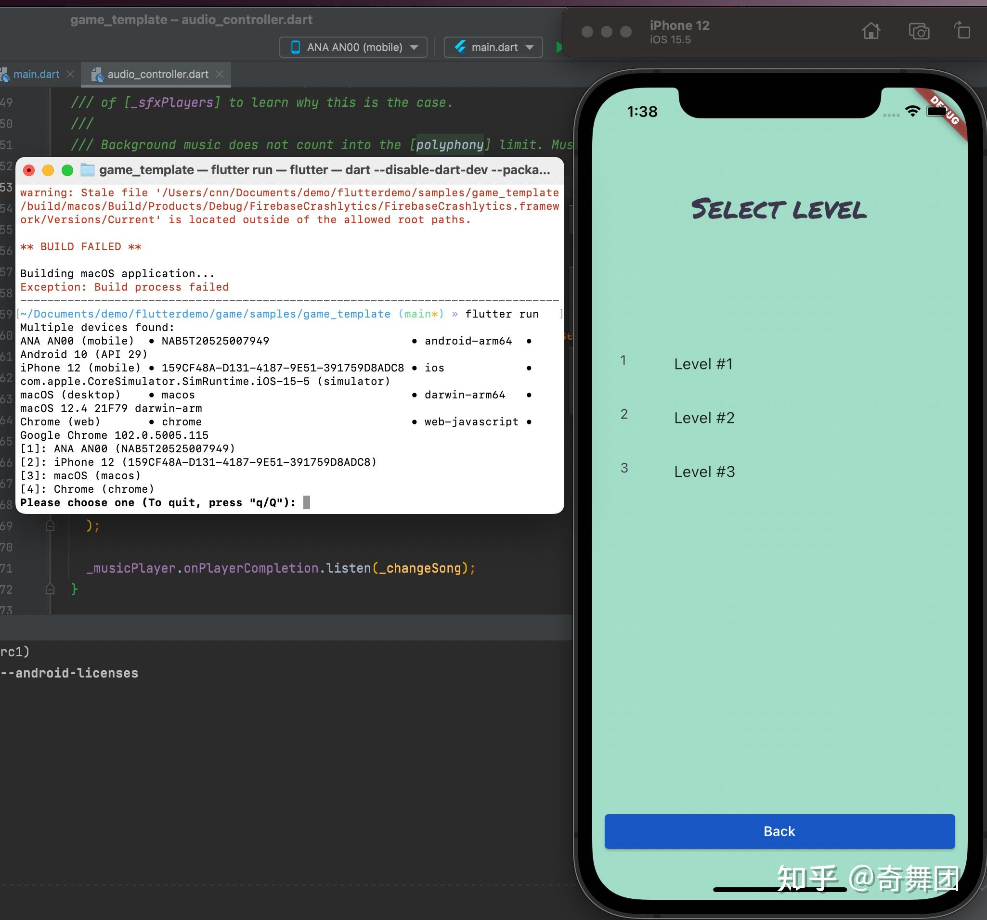Open the ANA AN00 (mobile) device dropdown
This screenshot has width=987, height=920.
(353, 47)
